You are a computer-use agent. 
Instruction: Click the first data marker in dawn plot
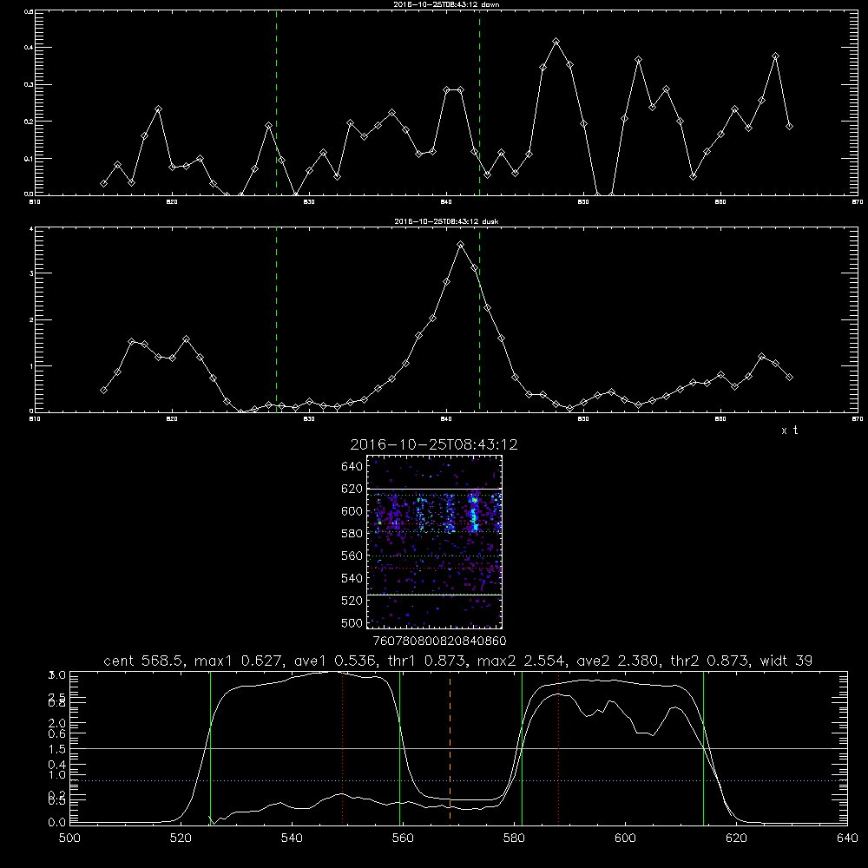tap(103, 183)
